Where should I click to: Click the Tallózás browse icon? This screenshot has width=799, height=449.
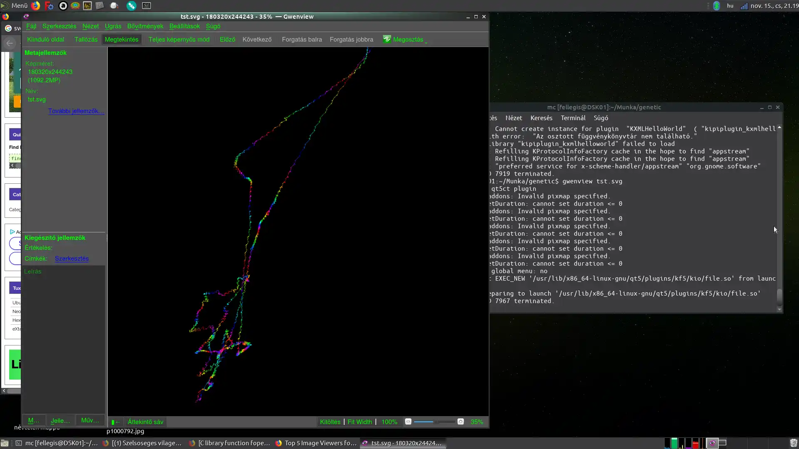point(86,39)
